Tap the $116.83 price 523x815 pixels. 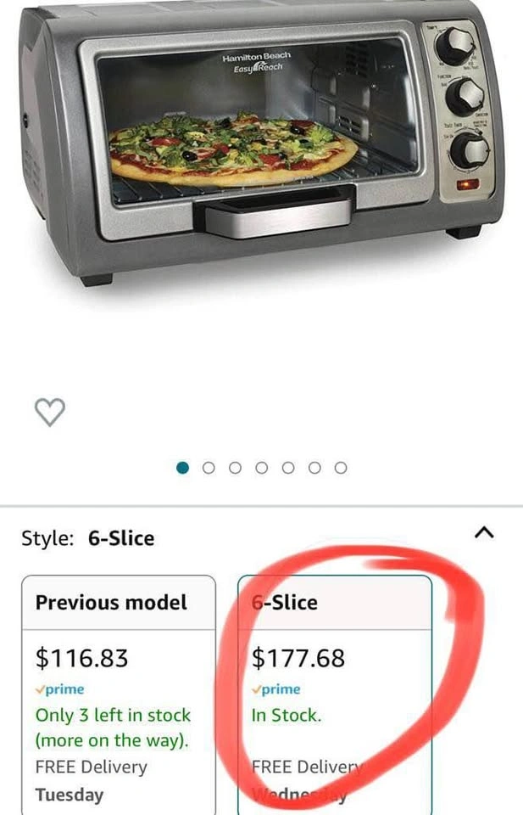coord(81,658)
